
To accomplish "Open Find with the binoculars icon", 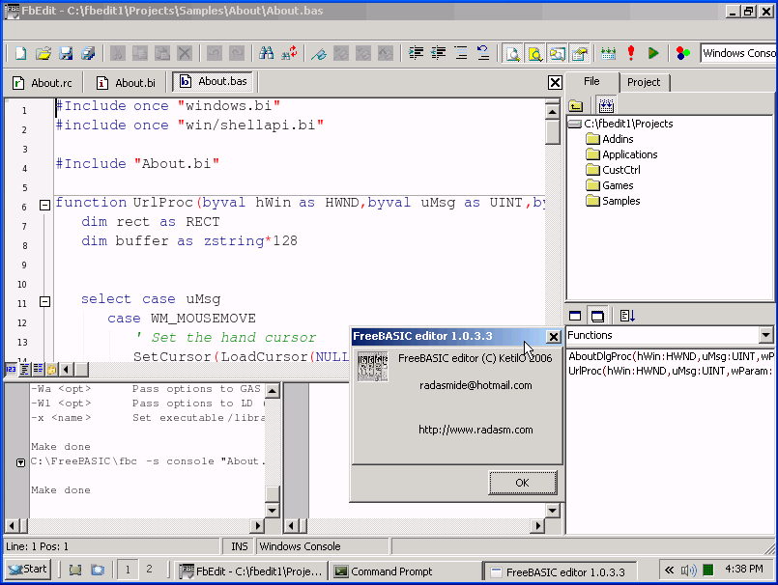I will pyautogui.click(x=266, y=53).
